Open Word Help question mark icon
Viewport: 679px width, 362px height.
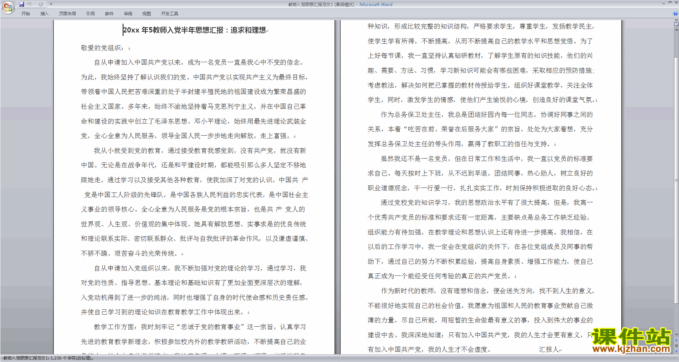675,14
